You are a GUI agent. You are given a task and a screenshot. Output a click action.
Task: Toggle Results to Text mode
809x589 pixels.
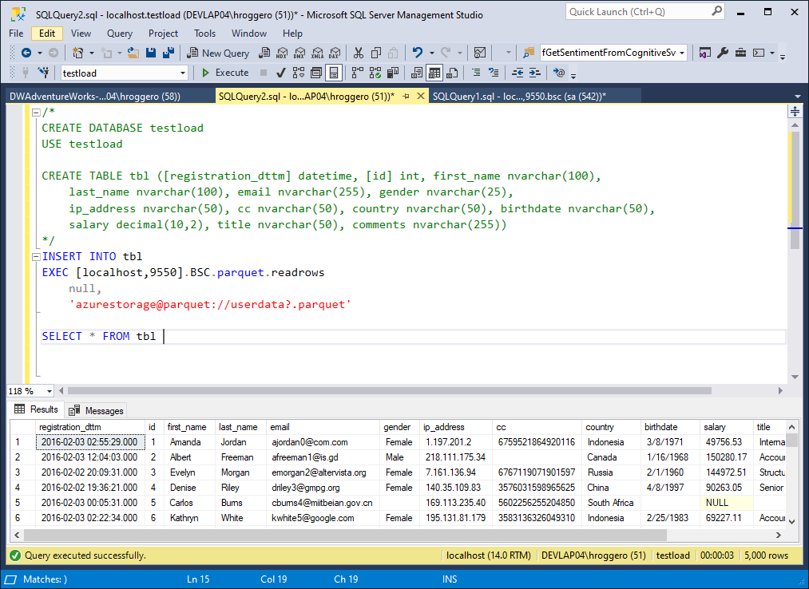tap(417, 73)
